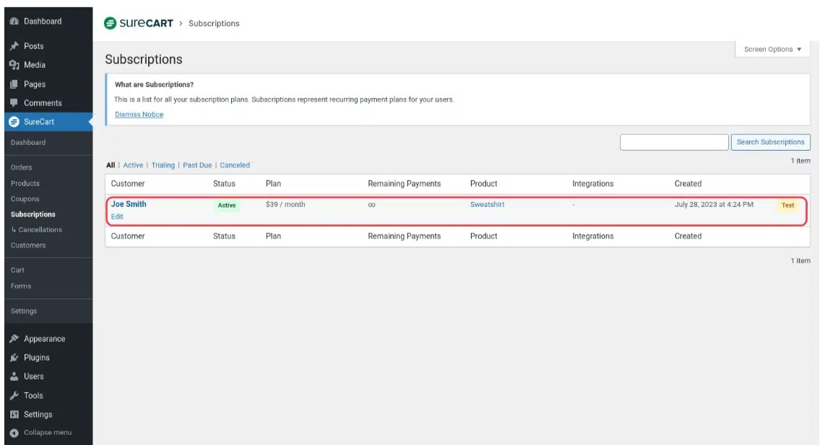Open Media via its sidebar icon

click(14, 65)
